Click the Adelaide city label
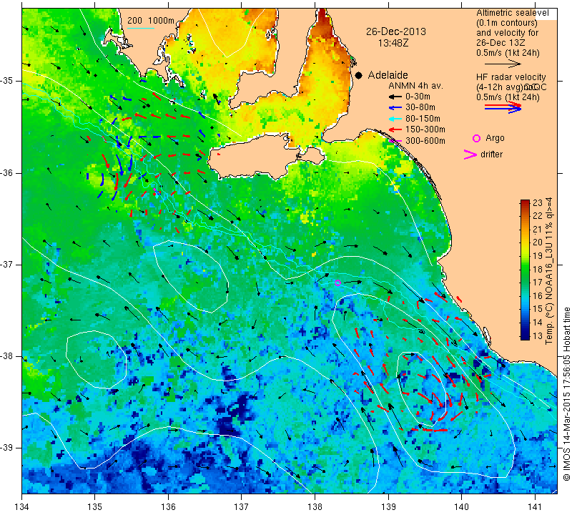Screen dimensions: 572x515 (388, 75)
